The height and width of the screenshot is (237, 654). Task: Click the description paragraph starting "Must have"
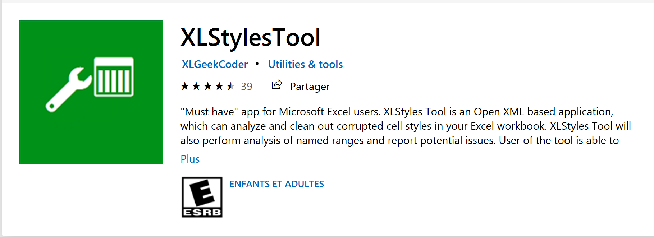pyautogui.click(x=406, y=126)
